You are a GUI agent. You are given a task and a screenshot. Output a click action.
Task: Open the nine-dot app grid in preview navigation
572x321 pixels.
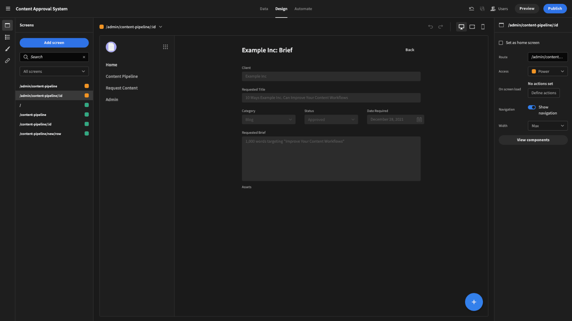166,47
